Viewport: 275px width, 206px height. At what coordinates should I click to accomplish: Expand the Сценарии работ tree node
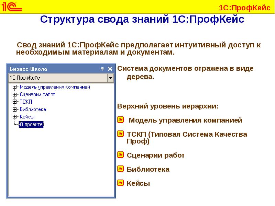pos(14,94)
